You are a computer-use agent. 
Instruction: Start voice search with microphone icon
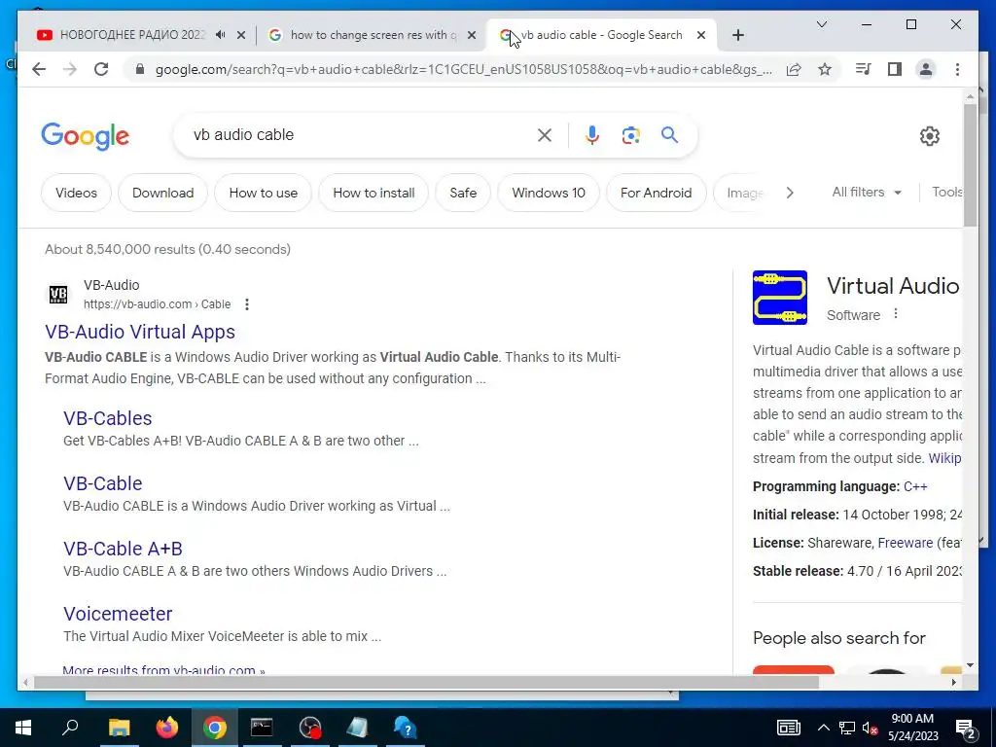tap(591, 134)
